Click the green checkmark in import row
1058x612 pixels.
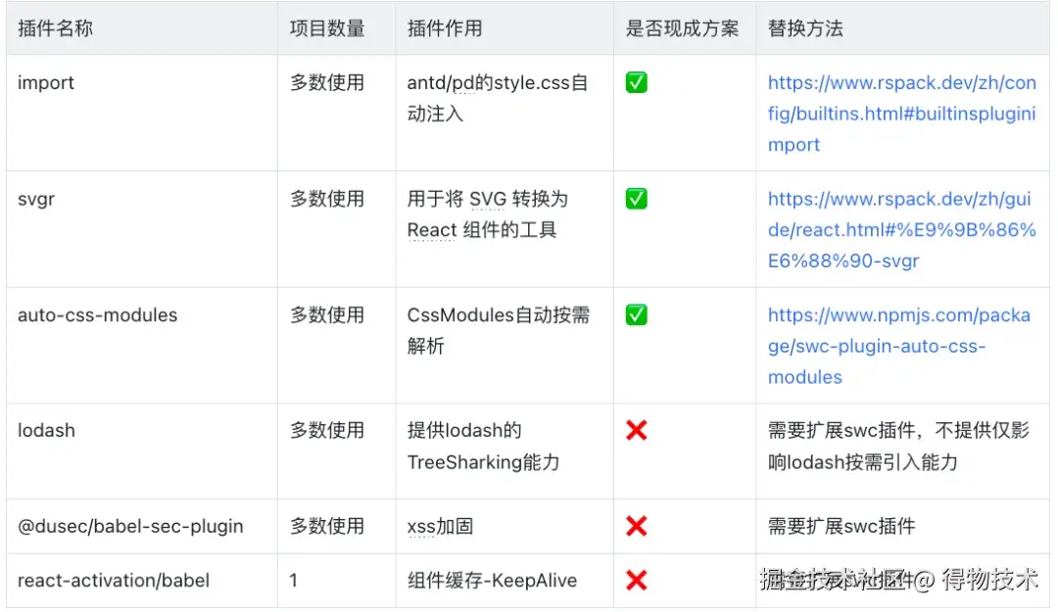636,82
